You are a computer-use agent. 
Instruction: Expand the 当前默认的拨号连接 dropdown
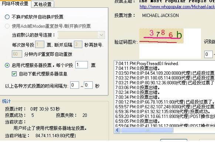(x=101, y=35)
